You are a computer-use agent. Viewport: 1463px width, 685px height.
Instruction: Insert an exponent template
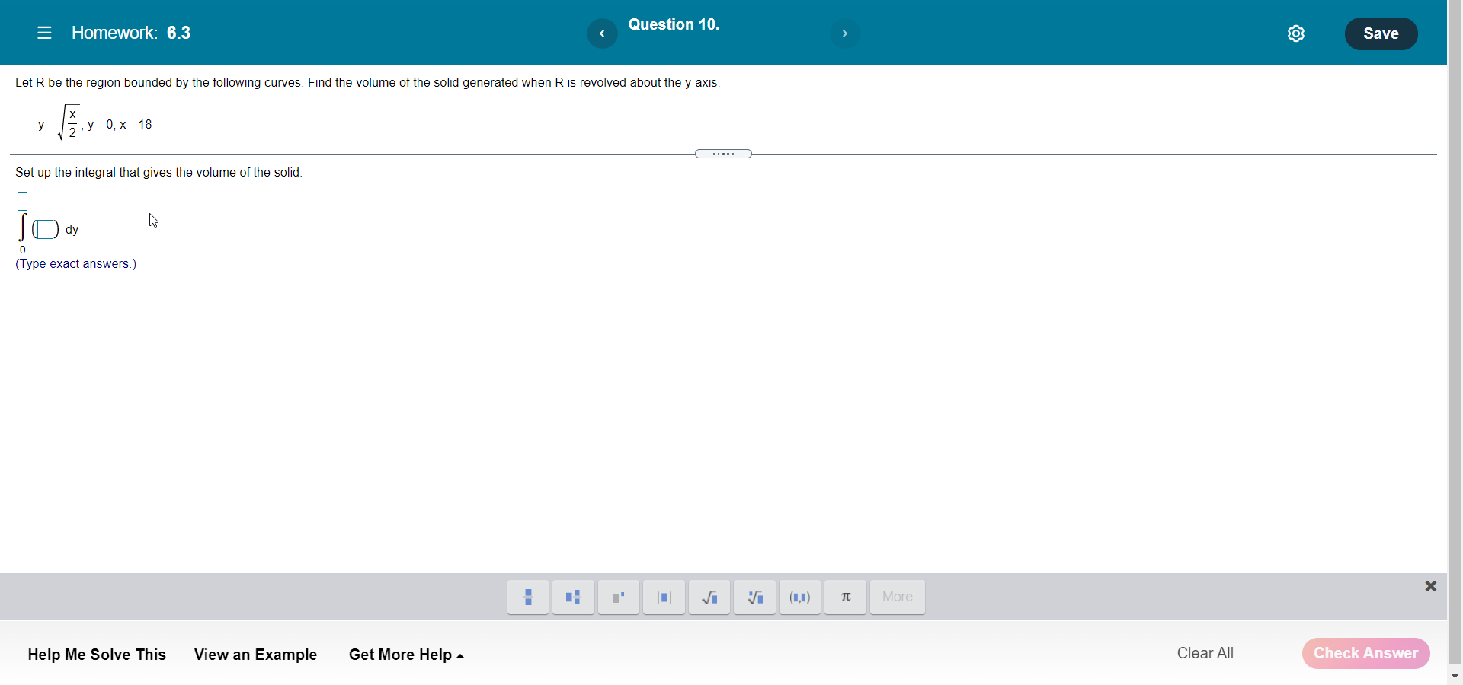click(619, 597)
